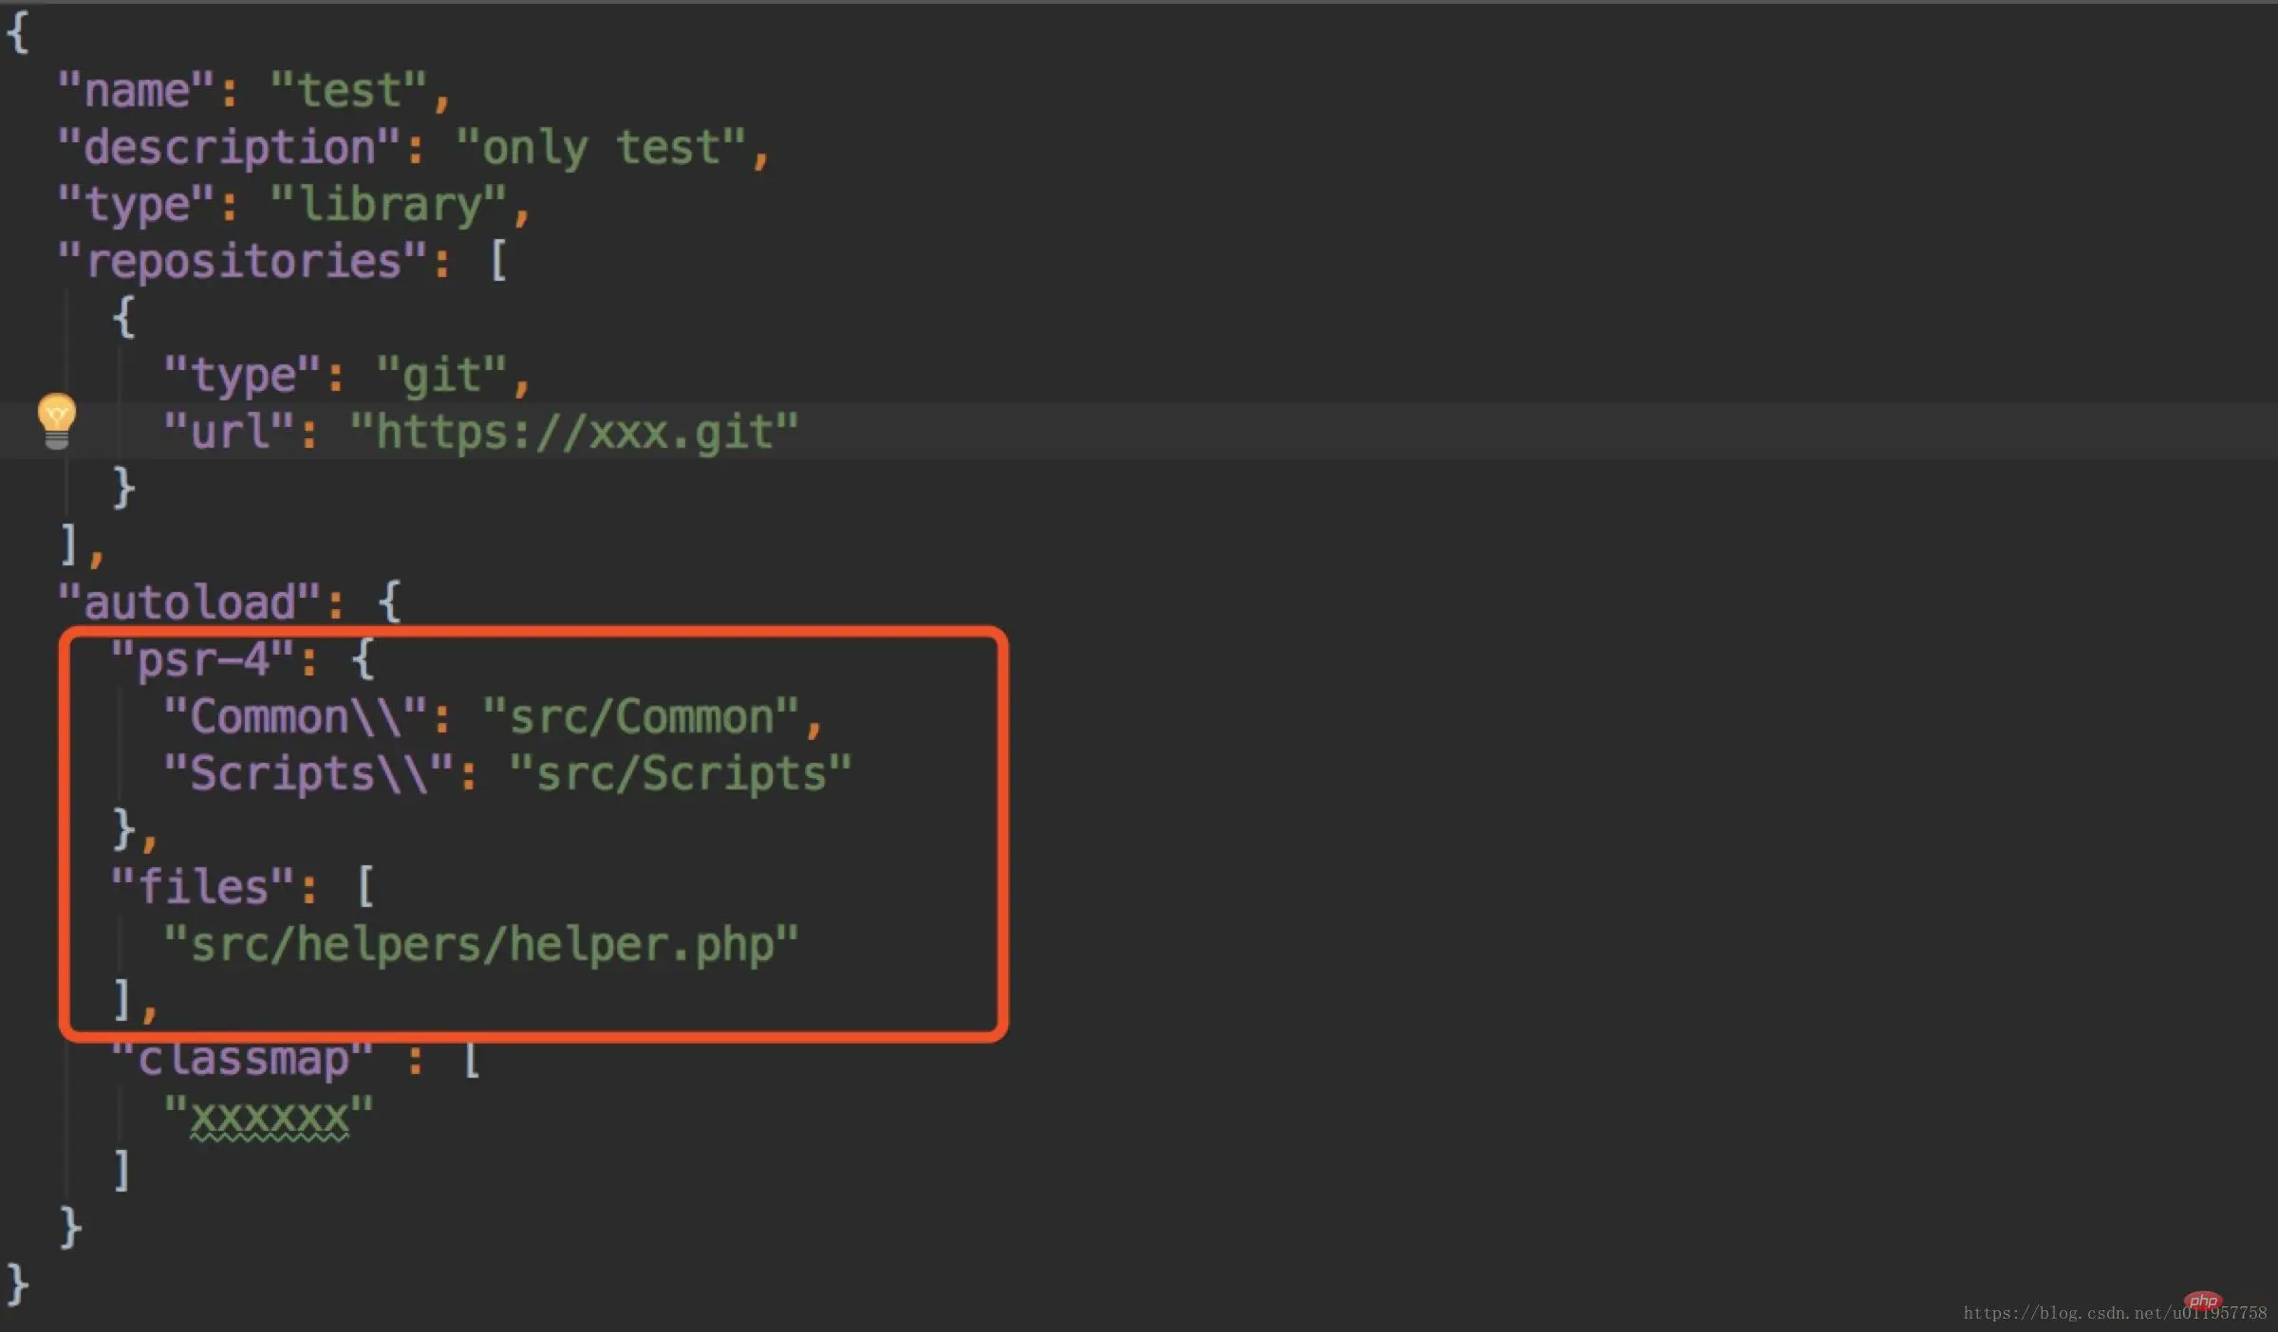Click the "src/Common" path string
Screen dimensions: 2278x1332
[x=642, y=716]
